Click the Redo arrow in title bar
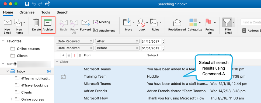261x103 pixels. pos(40,4)
